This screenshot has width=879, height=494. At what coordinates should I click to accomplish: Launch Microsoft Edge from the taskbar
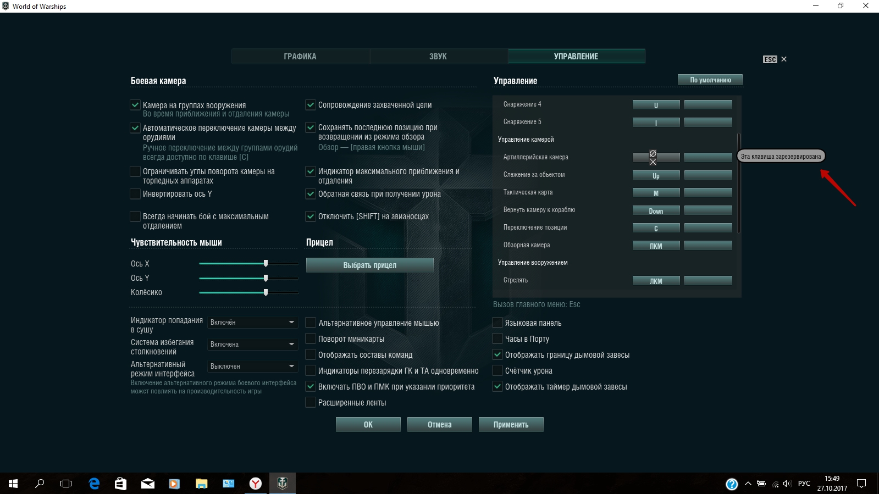94,484
